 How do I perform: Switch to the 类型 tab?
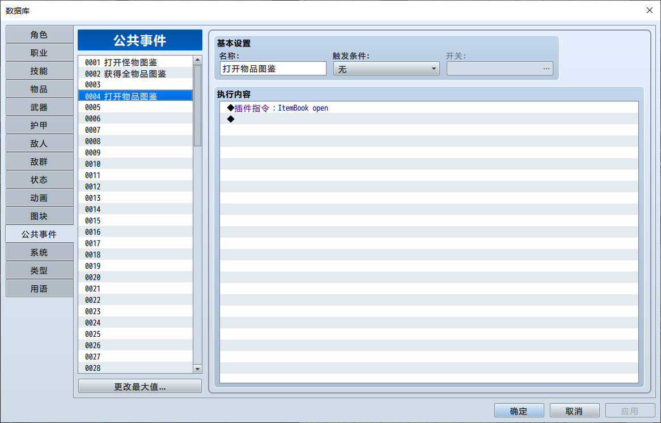point(39,270)
